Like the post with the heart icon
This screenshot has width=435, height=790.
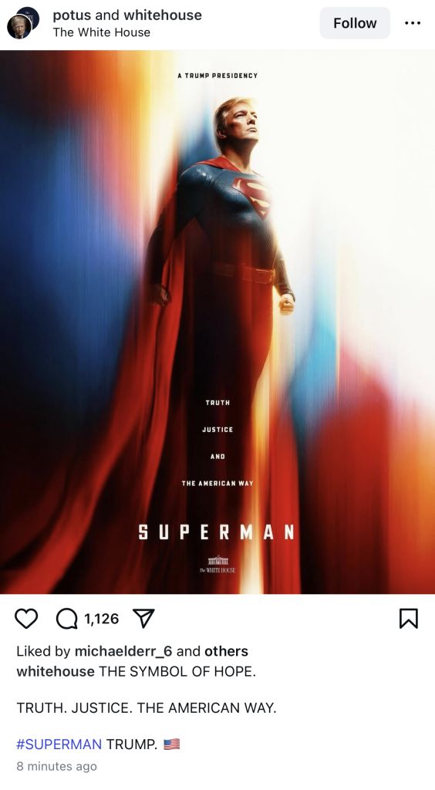point(26,619)
